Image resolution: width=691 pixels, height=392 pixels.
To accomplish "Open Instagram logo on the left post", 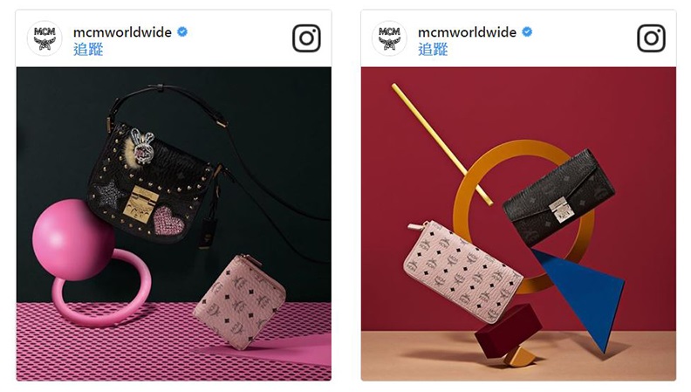I will (x=306, y=38).
